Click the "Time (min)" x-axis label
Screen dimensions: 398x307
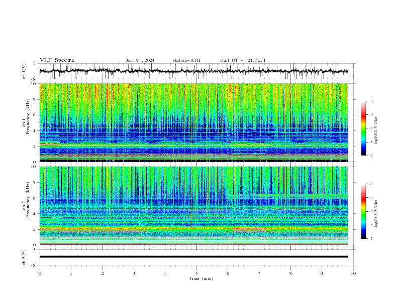click(201, 278)
